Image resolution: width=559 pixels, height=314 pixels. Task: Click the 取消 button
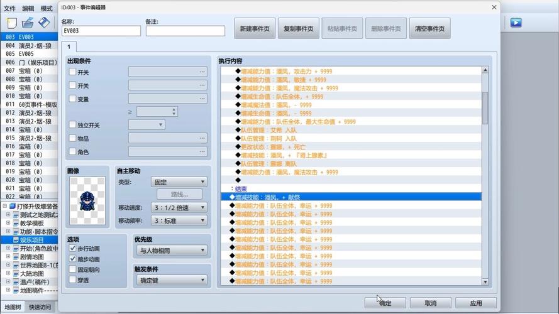click(x=430, y=303)
